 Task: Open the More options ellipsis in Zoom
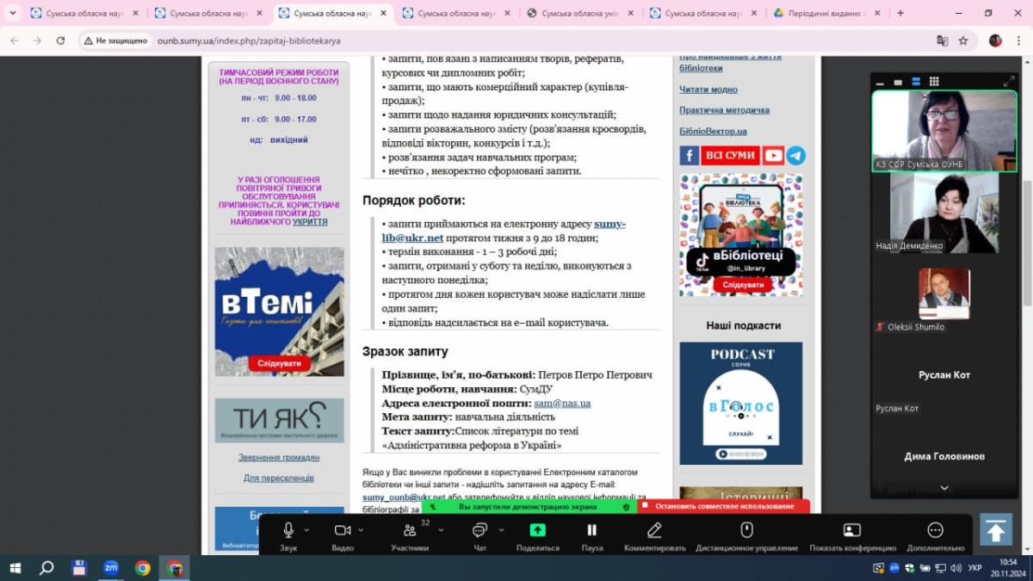(935, 530)
